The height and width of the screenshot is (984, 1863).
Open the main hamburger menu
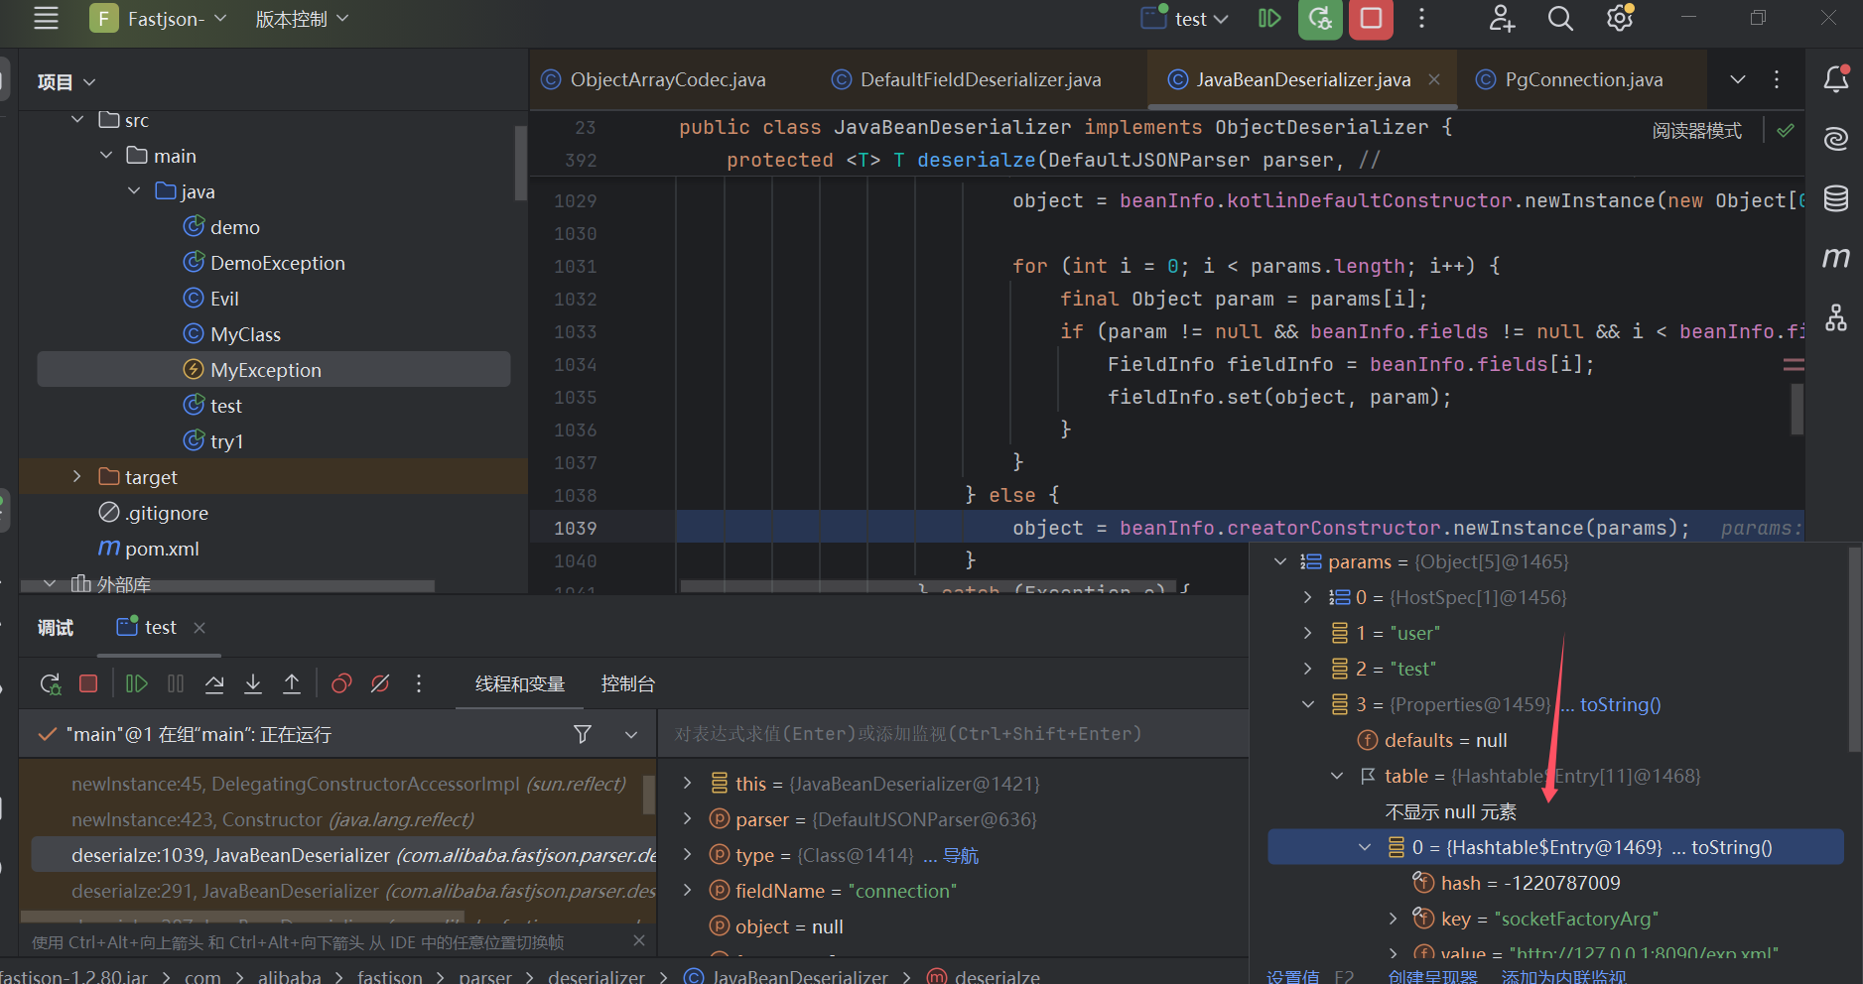tap(46, 18)
